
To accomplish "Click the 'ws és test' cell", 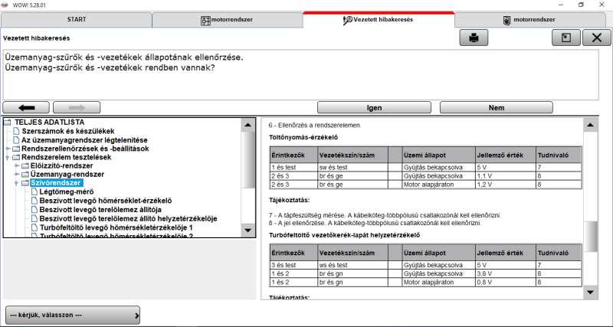I will click(353, 265).
